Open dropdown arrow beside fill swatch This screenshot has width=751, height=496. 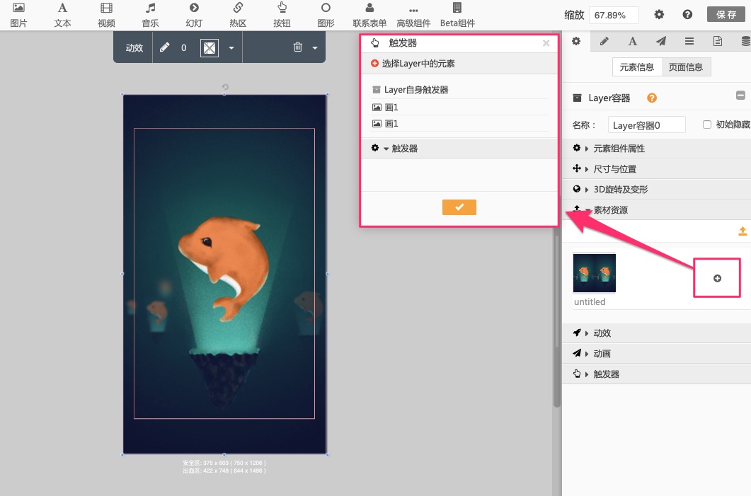[231, 48]
